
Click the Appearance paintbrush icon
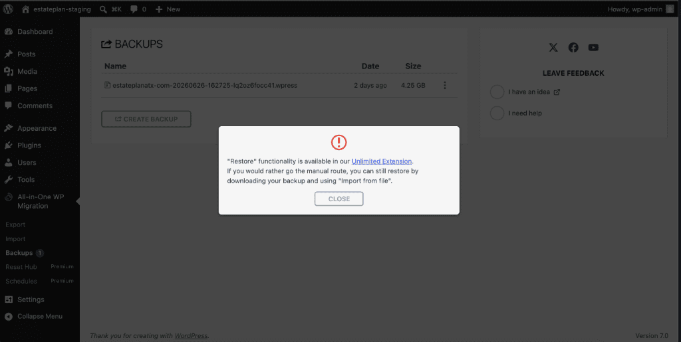click(x=8, y=128)
